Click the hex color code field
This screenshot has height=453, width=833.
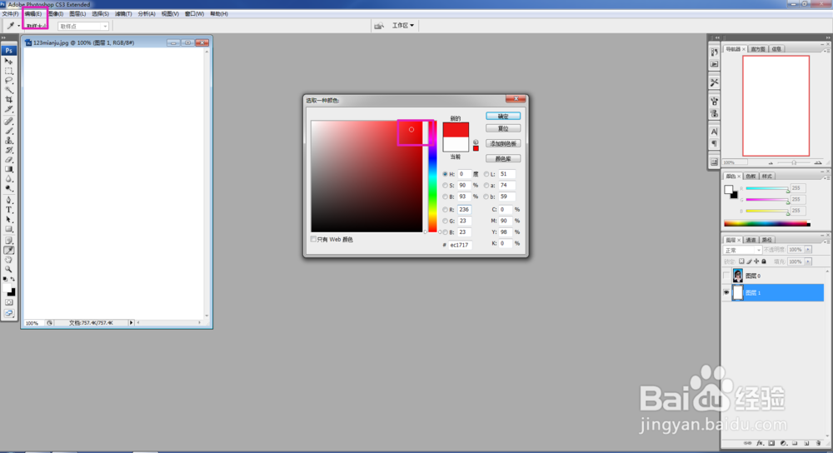460,245
